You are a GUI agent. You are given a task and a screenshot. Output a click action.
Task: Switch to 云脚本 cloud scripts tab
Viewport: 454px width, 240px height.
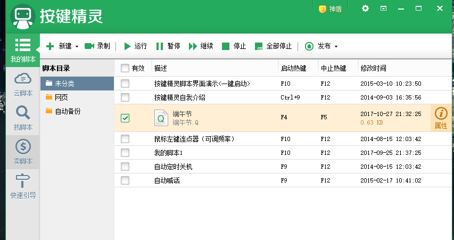pyautogui.click(x=23, y=85)
